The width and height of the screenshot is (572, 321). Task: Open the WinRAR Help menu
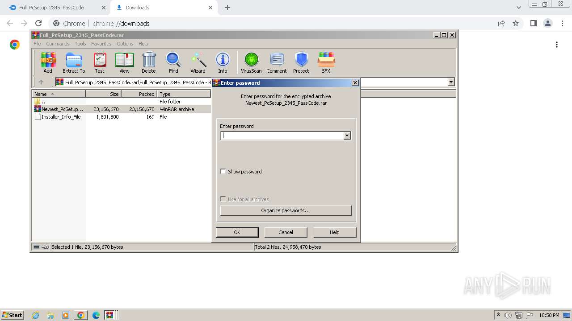[x=143, y=44]
